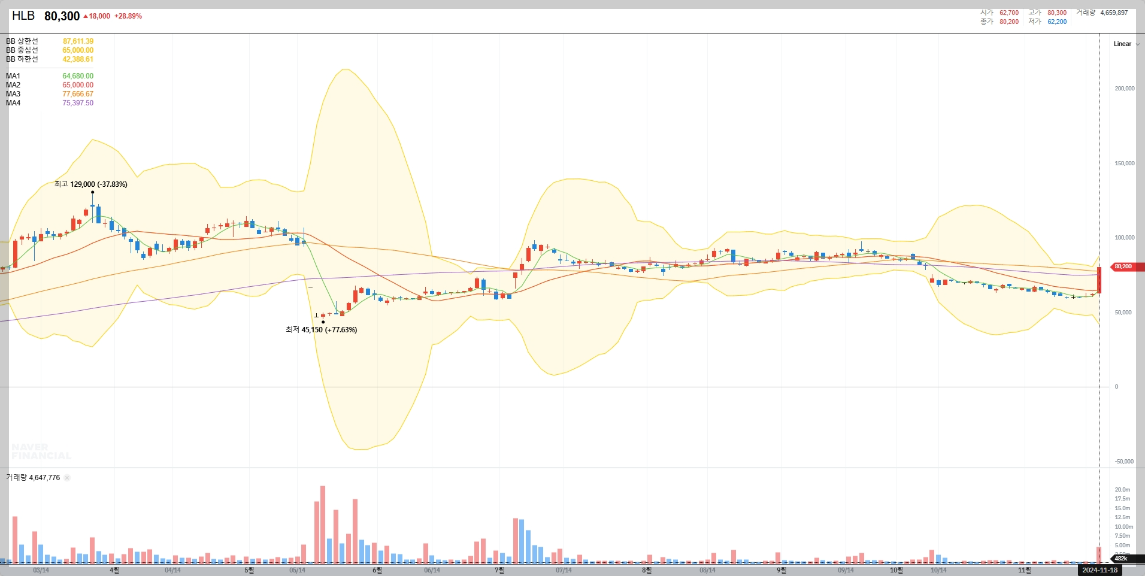Image resolution: width=1145 pixels, height=576 pixels.
Task: Open the Linear scale dropdown
Action: [1126, 44]
